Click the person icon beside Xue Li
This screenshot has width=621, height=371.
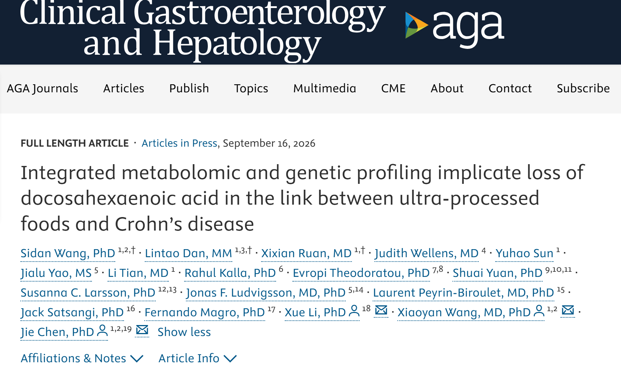pos(354,311)
